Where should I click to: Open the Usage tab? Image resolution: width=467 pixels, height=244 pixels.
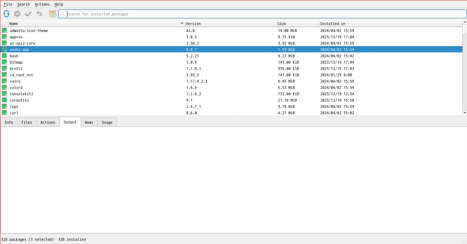point(107,122)
